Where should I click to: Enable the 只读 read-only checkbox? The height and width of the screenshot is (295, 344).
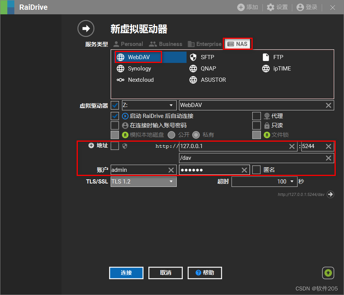pyautogui.click(x=256, y=125)
